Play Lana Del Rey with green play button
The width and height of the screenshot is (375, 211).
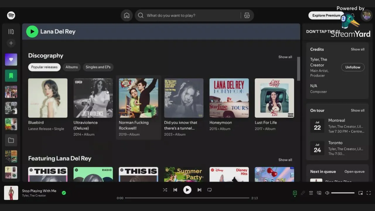[x=32, y=32]
